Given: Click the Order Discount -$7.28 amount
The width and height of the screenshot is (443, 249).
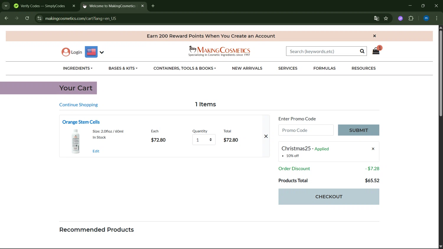Looking at the screenshot, I should point(372,168).
